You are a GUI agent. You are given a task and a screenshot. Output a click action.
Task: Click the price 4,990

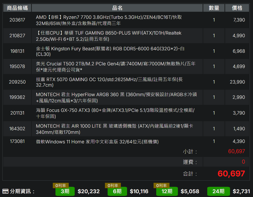click(x=239, y=35)
